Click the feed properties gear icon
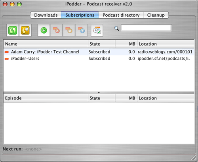This screenshot has width=198, height=162. tap(69, 30)
